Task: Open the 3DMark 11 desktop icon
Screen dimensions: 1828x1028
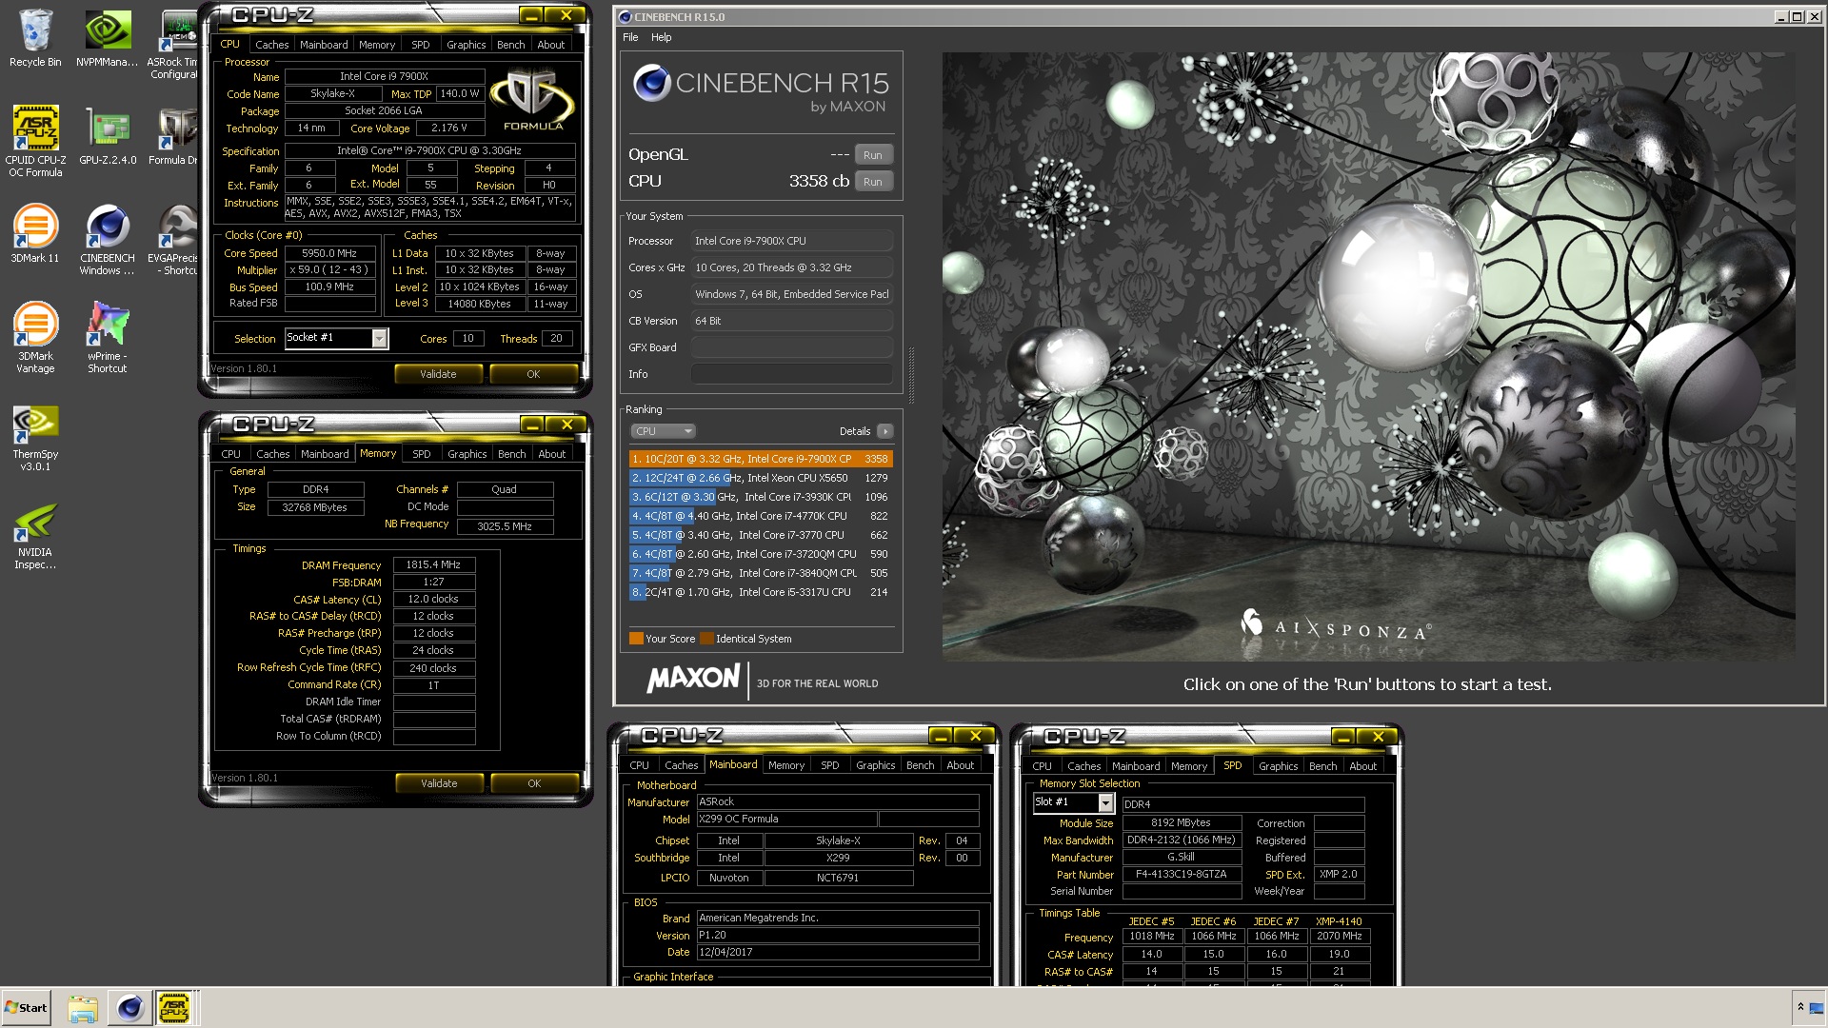Action: tap(35, 234)
